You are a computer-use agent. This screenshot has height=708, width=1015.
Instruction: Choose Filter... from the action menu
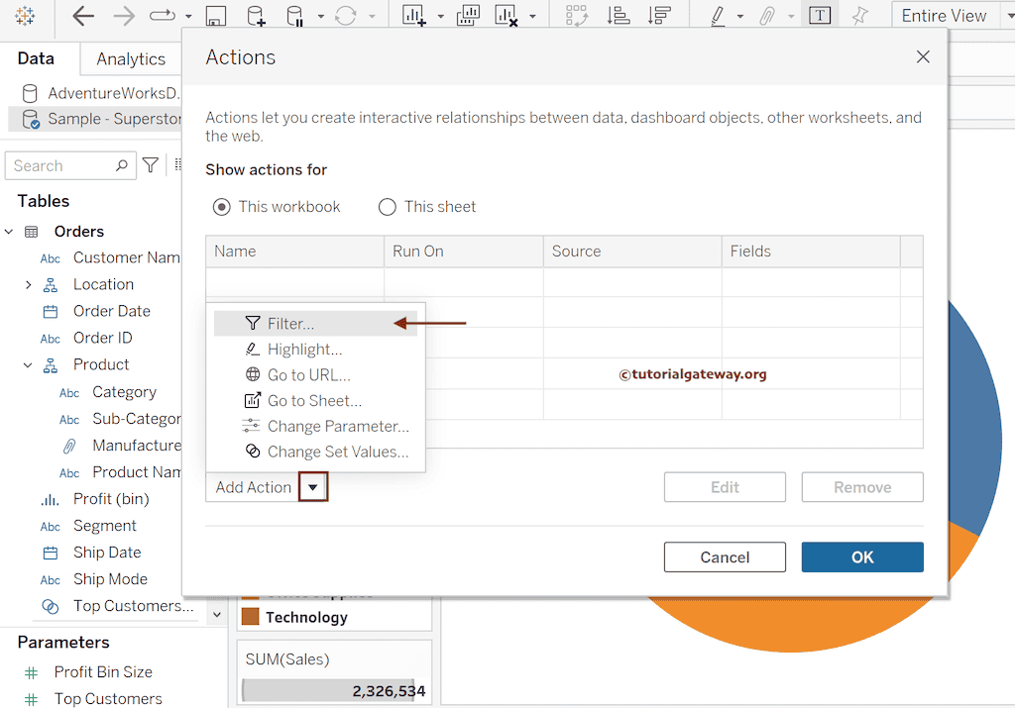coord(290,324)
